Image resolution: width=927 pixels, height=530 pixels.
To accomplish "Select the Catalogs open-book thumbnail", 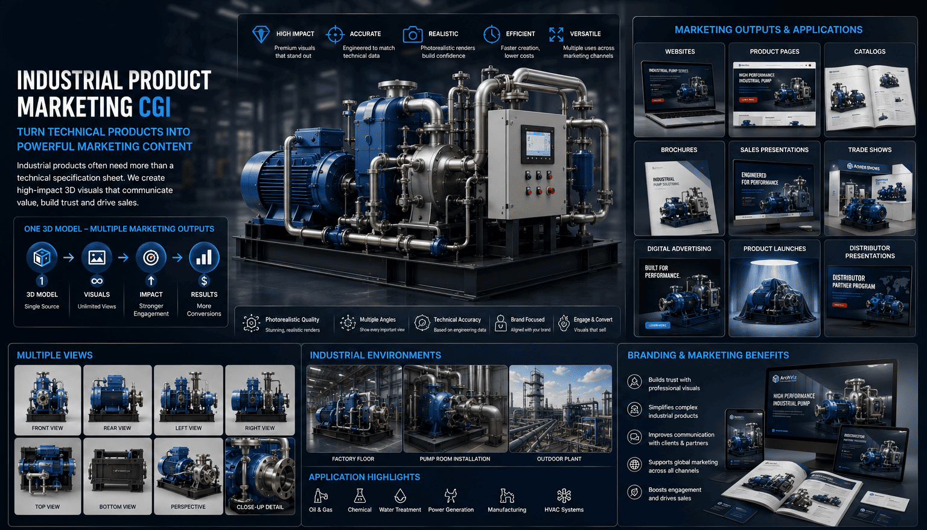I will tap(870, 97).
